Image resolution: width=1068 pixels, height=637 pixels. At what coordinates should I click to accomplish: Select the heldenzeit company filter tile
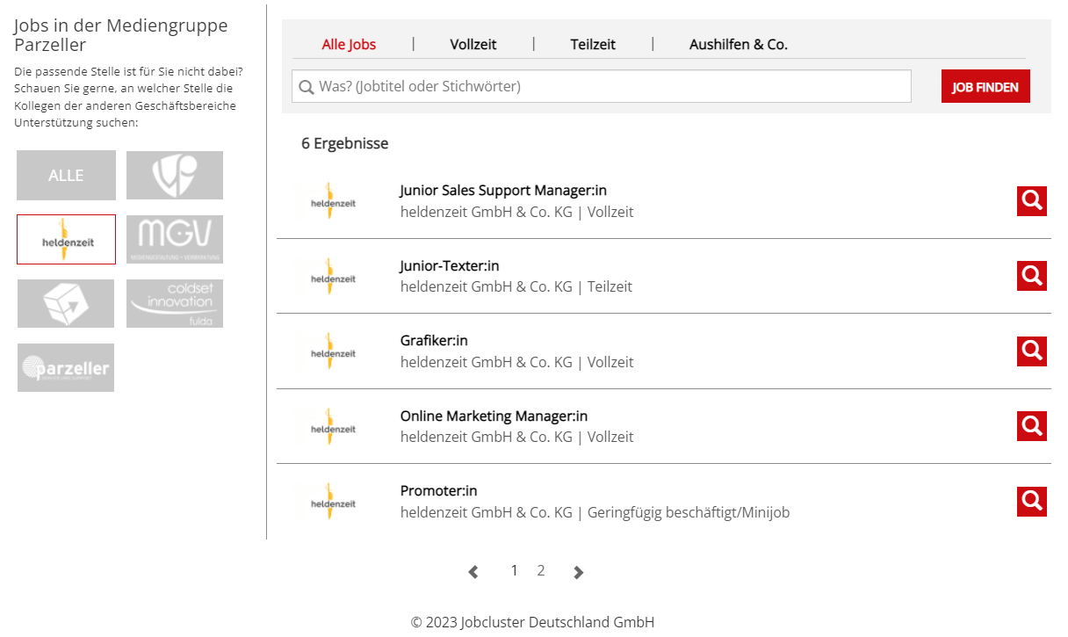coord(66,239)
